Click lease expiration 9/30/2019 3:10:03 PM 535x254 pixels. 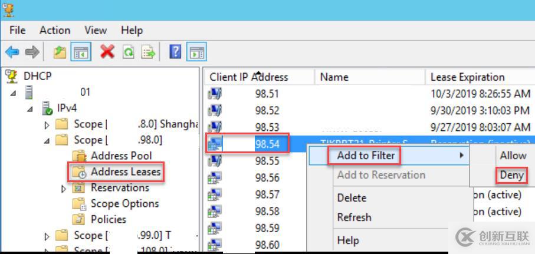pos(480,110)
